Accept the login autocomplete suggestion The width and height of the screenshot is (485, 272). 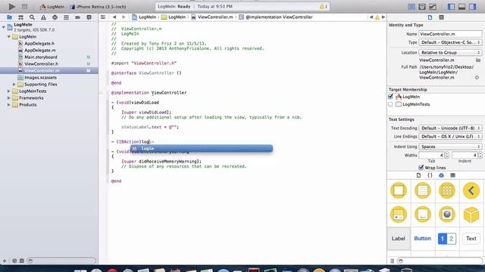pyautogui.click(x=202, y=148)
